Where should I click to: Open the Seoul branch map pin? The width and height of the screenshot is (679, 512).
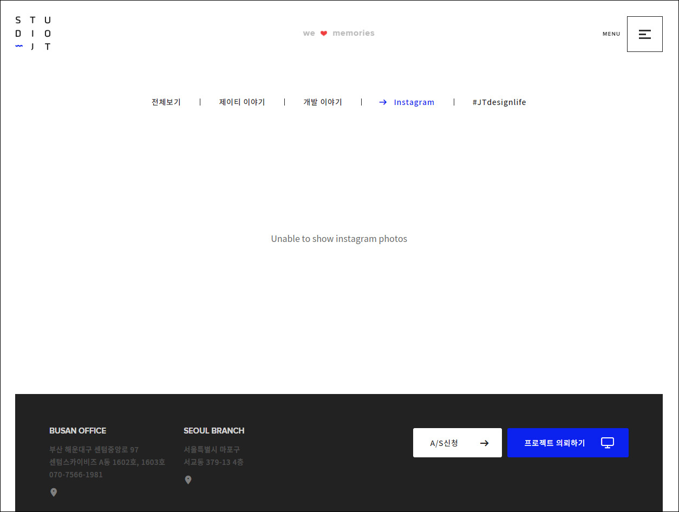pyautogui.click(x=188, y=480)
